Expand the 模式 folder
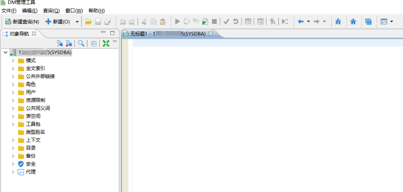 coord(13,61)
